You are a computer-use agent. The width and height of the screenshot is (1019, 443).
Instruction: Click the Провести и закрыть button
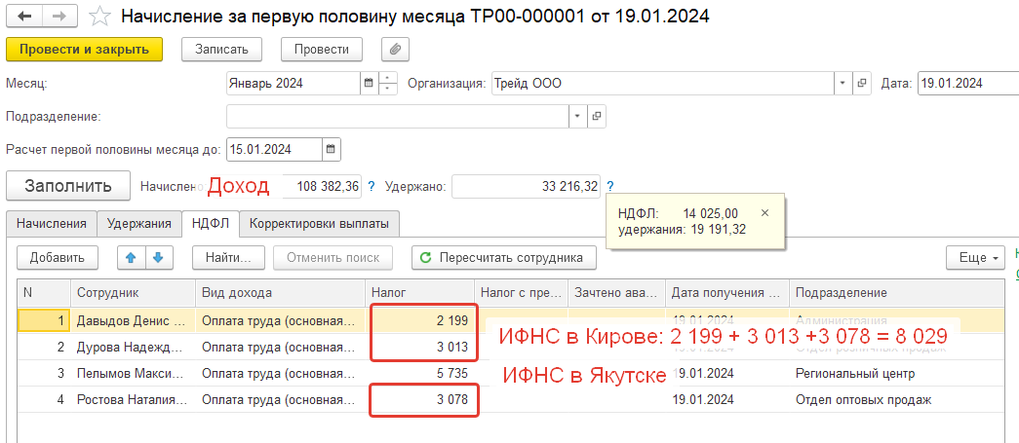point(85,50)
